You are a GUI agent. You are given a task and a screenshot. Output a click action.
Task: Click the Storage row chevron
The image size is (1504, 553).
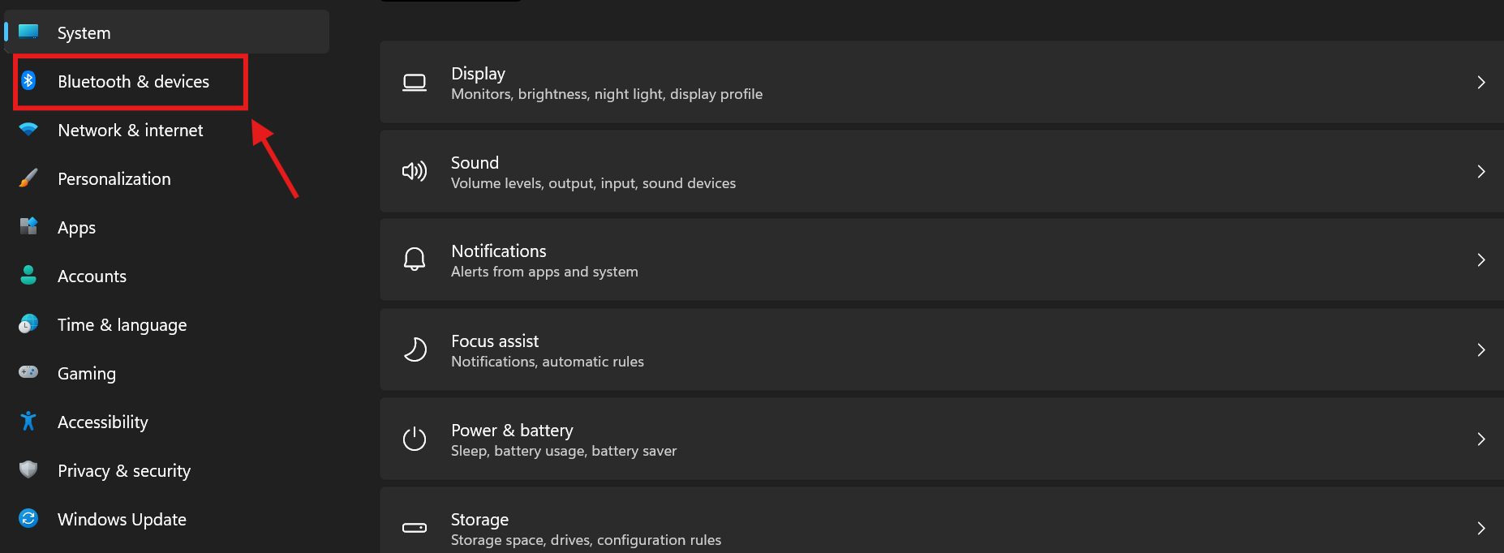1481,529
